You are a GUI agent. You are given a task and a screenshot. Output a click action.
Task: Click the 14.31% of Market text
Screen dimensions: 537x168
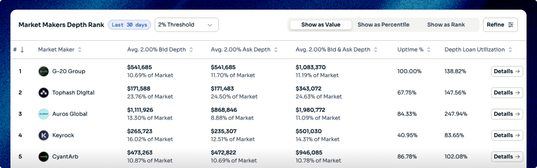coord(318,139)
